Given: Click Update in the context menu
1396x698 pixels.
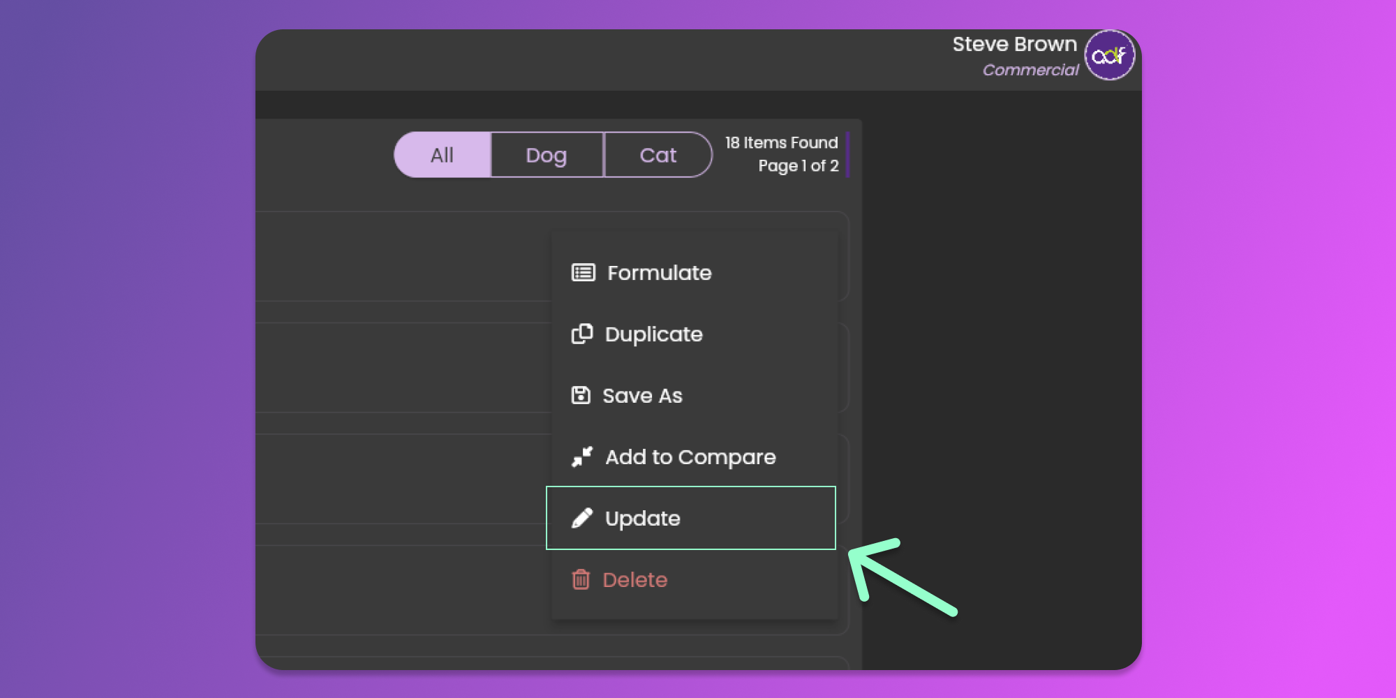Looking at the screenshot, I should 643,519.
